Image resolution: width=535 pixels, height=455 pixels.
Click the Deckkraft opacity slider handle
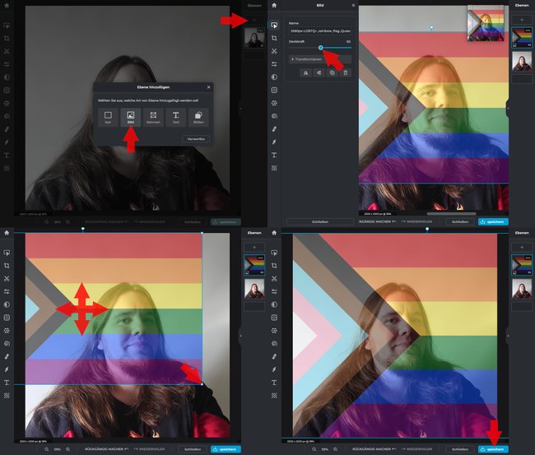tap(320, 48)
